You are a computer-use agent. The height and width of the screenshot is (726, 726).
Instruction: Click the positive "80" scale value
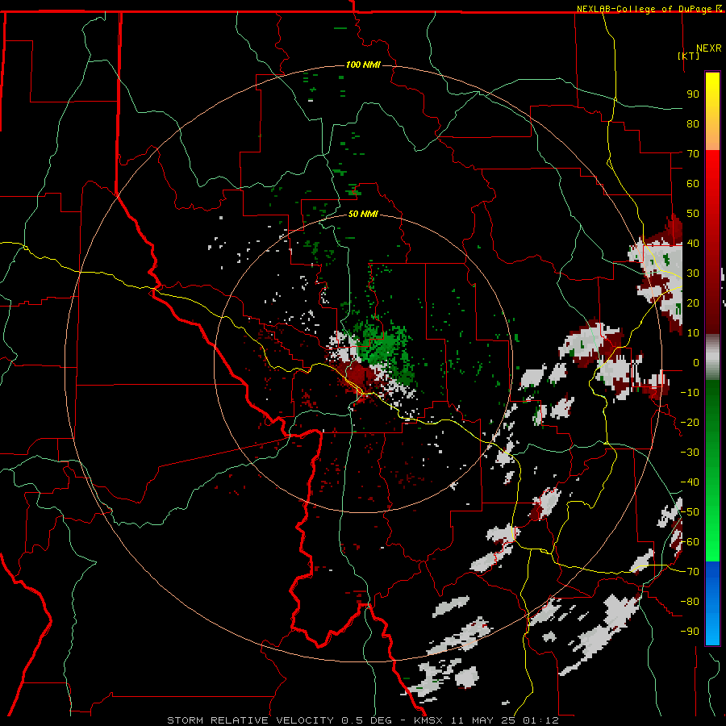693,123
